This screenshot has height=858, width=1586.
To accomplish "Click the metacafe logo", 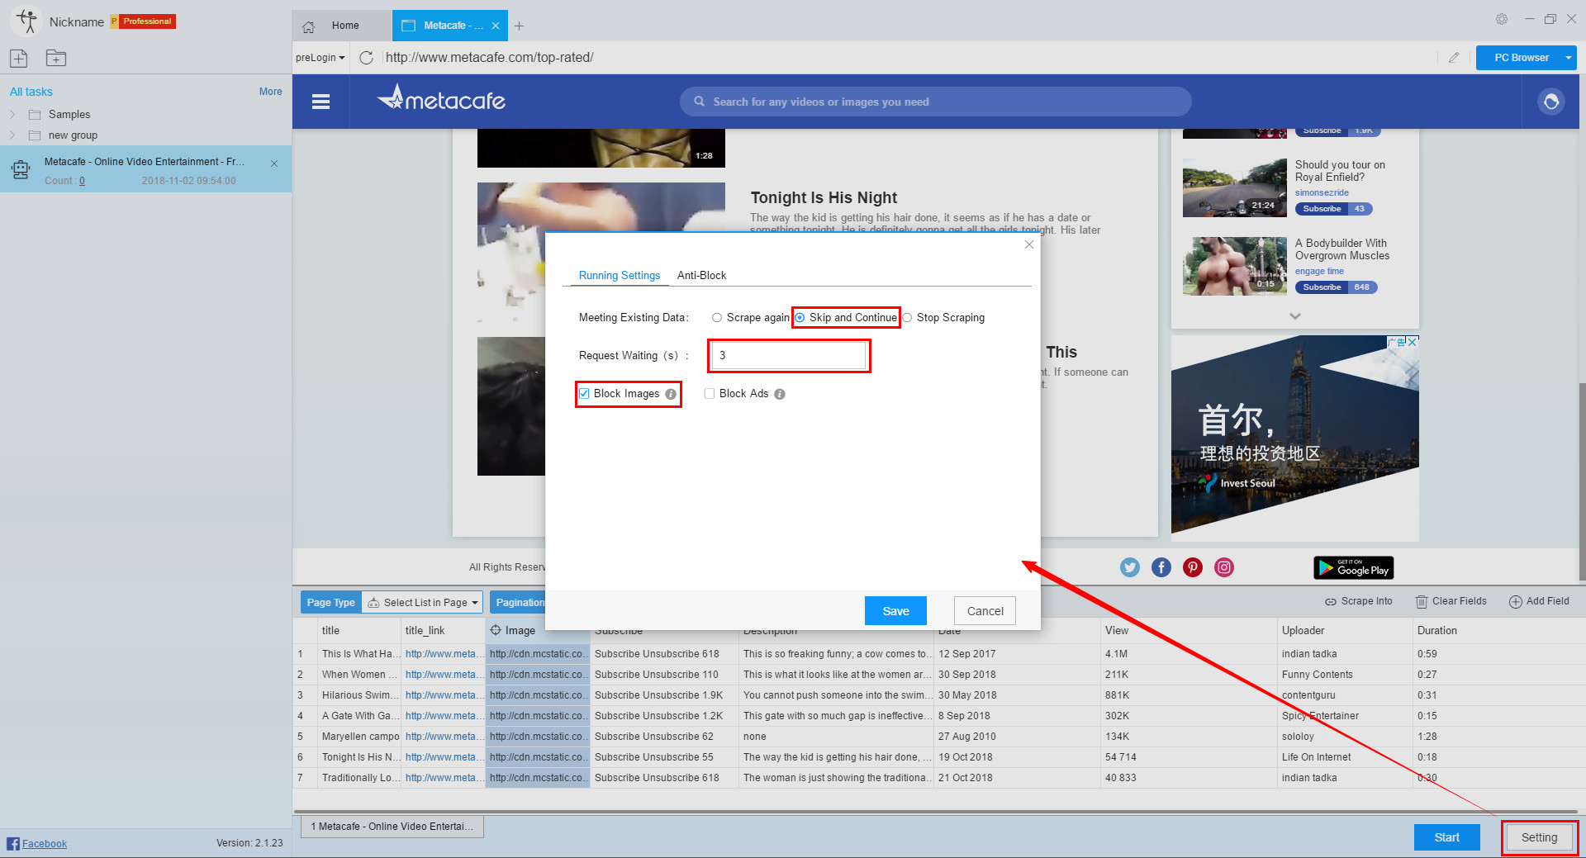I will pos(442,99).
